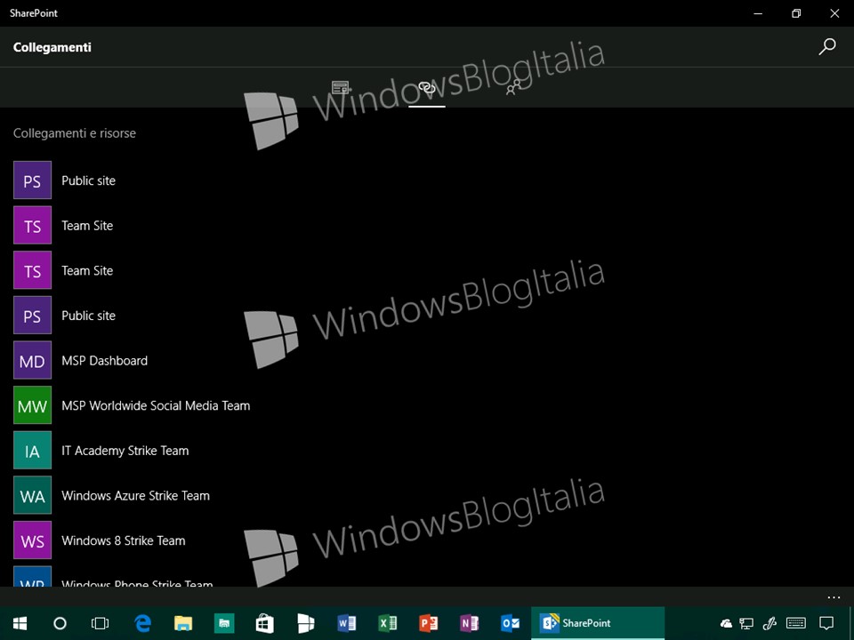854x640 pixels.
Task: Open File Explorer from the taskbar
Action: click(183, 623)
